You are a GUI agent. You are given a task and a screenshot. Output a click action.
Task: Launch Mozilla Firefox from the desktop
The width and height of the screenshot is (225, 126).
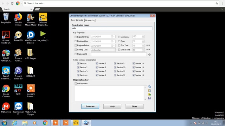click(x=18, y=20)
